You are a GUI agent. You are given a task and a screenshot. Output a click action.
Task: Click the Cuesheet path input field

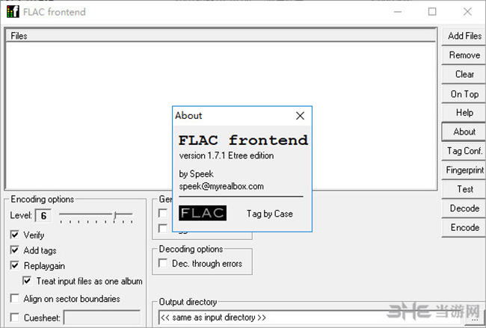click(102, 318)
